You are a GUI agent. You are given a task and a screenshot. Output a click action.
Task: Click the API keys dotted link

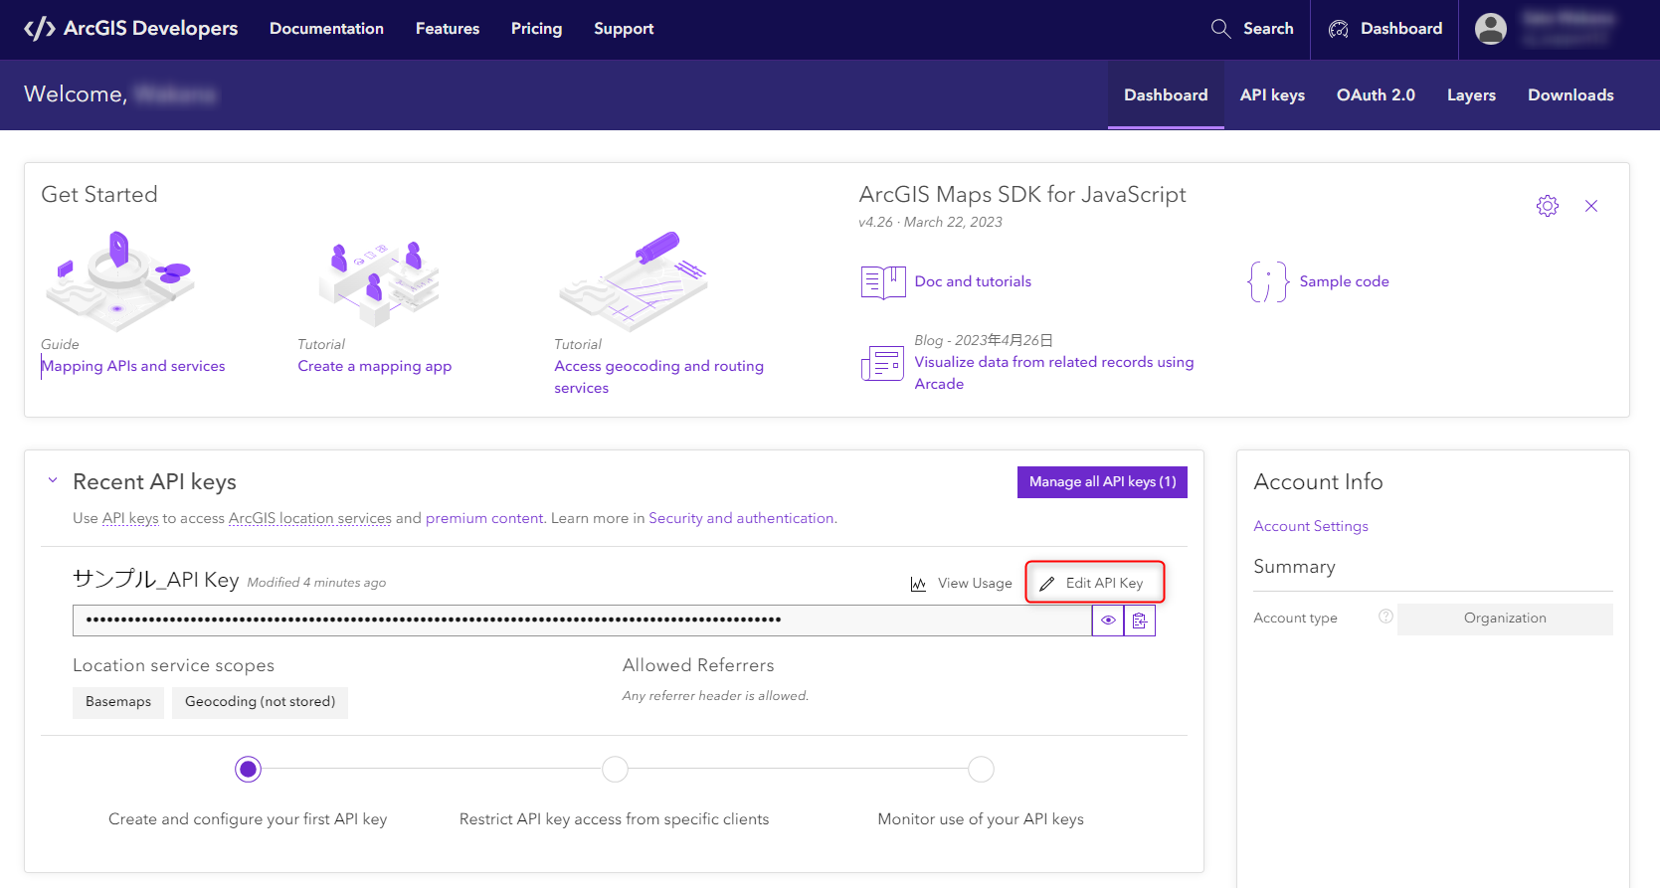(130, 518)
